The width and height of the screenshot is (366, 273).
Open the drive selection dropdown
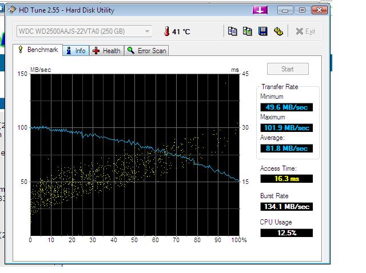click(84, 31)
